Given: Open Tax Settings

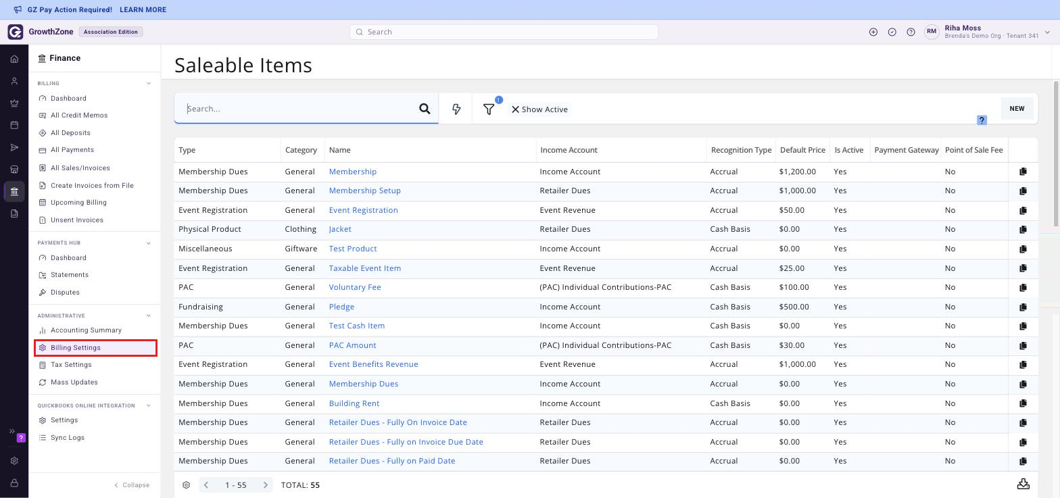Looking at the screenshot, I should (71, 365).
